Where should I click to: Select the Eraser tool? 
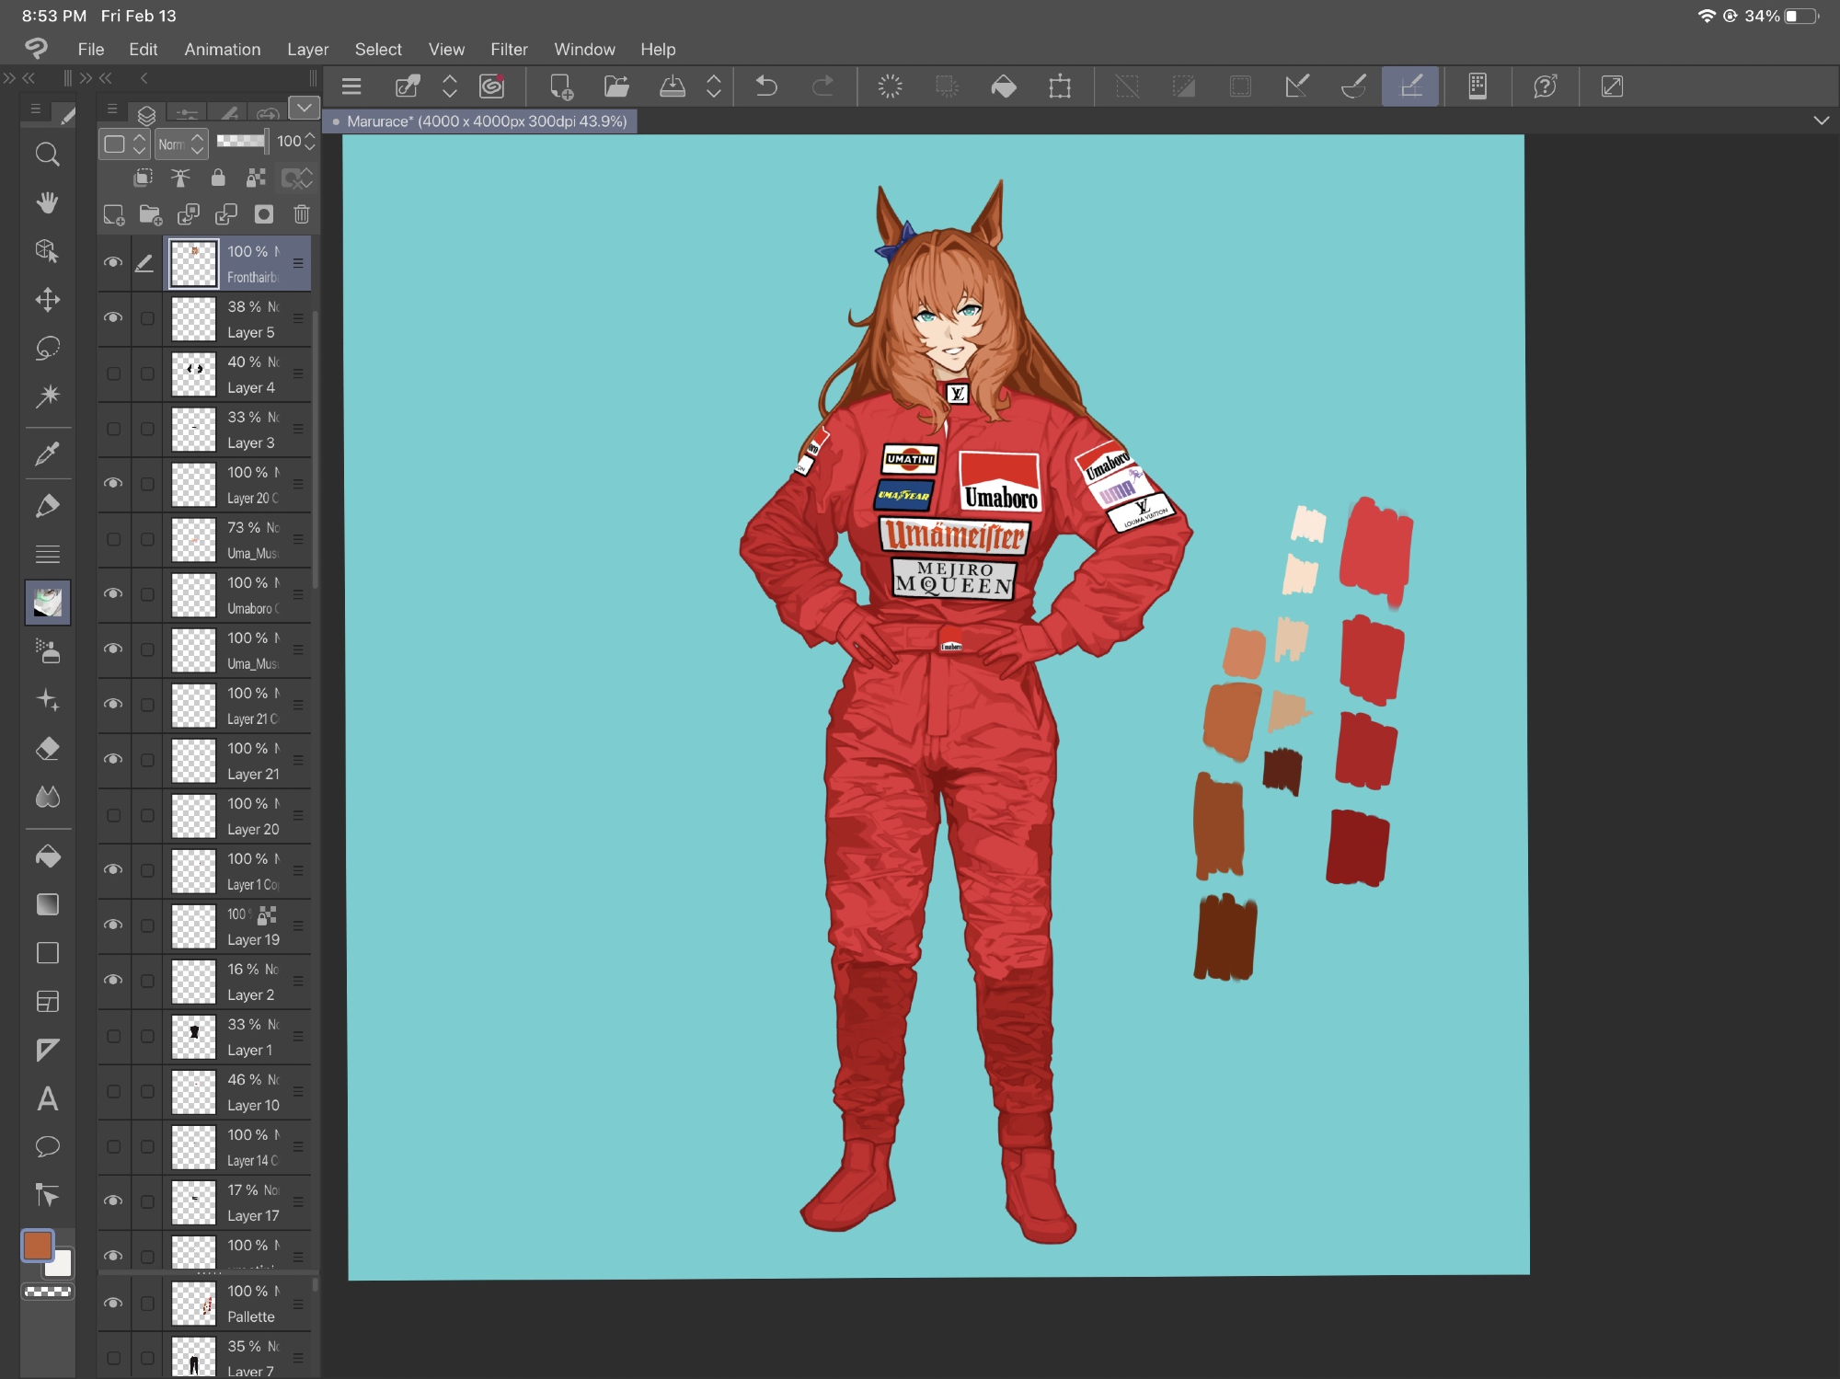click(47, 749)
